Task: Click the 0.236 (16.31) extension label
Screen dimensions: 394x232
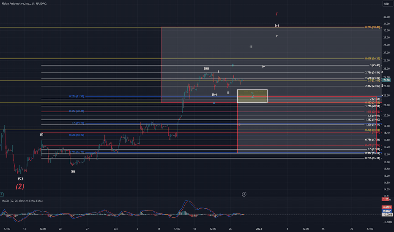Action: tap(372, 158)
